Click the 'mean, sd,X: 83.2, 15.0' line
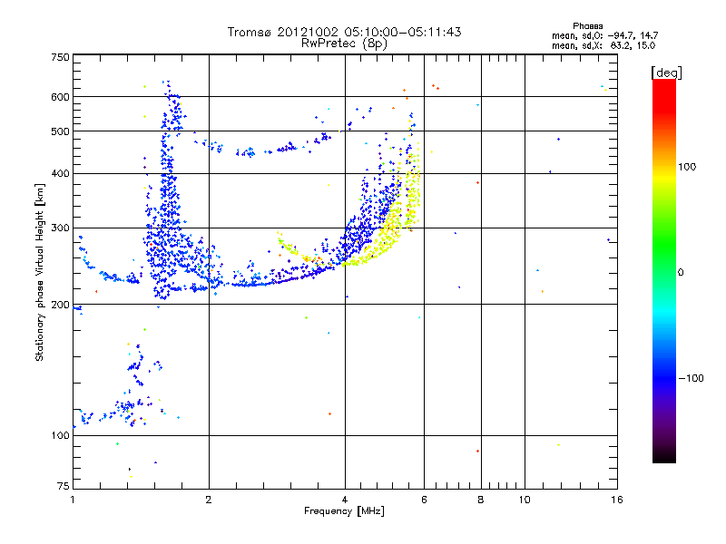The height and width of the screenshot is (544, 726). click(x=603, y=45)
